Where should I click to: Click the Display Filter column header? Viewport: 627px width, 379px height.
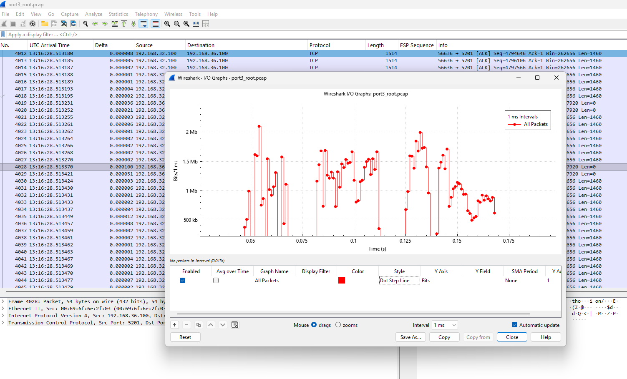[x=316, y=271]
